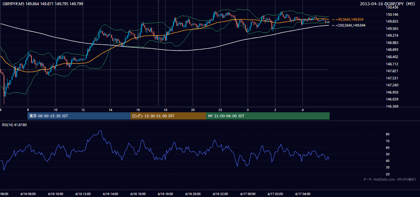Click RSI axis level 20

pyautogui.click(x=388, y=174)
